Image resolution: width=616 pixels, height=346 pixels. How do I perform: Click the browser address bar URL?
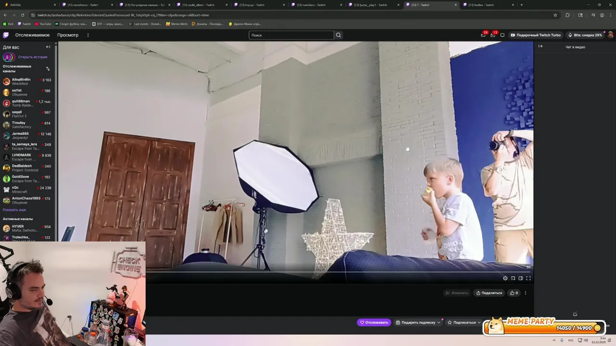pos(123,15)
